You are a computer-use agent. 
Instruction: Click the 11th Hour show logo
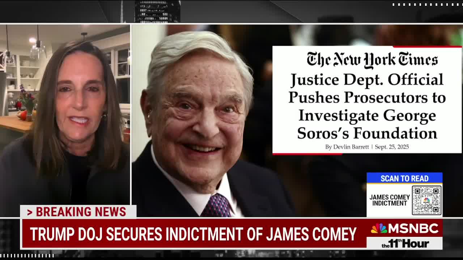[405, 243]
